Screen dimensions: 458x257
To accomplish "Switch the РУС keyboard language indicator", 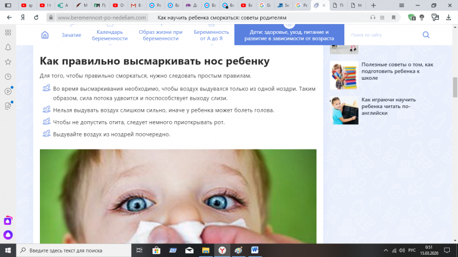I will point(412,250).
